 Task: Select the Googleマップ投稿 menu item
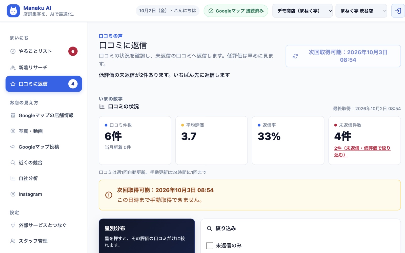click(44, 147)
